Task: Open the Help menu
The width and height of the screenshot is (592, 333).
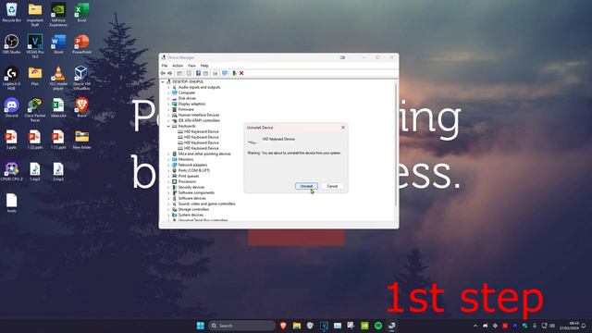Action: (204, 66)
